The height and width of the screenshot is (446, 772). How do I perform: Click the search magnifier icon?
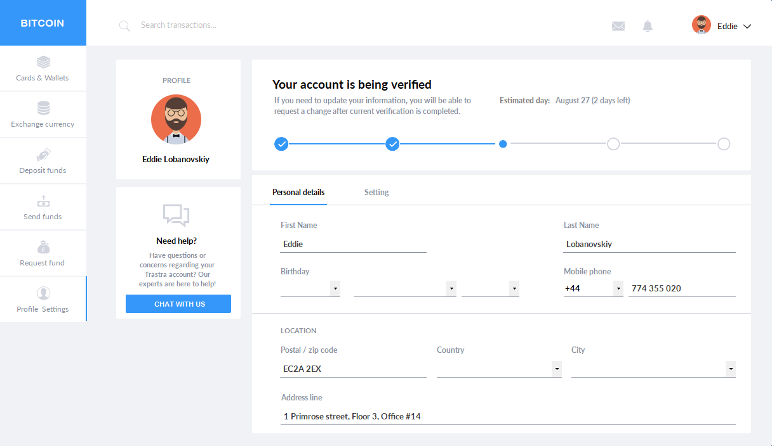pyautogui.click(x=124, y=26)
